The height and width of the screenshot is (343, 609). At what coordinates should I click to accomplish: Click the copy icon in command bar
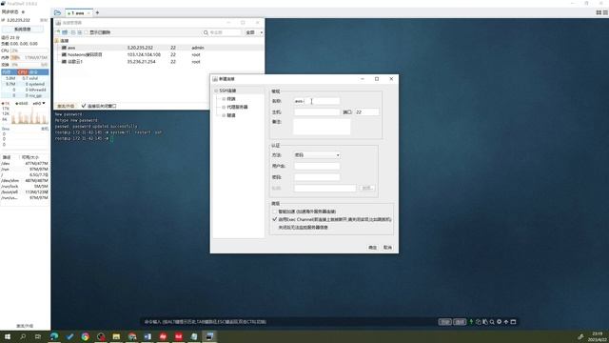478,322
